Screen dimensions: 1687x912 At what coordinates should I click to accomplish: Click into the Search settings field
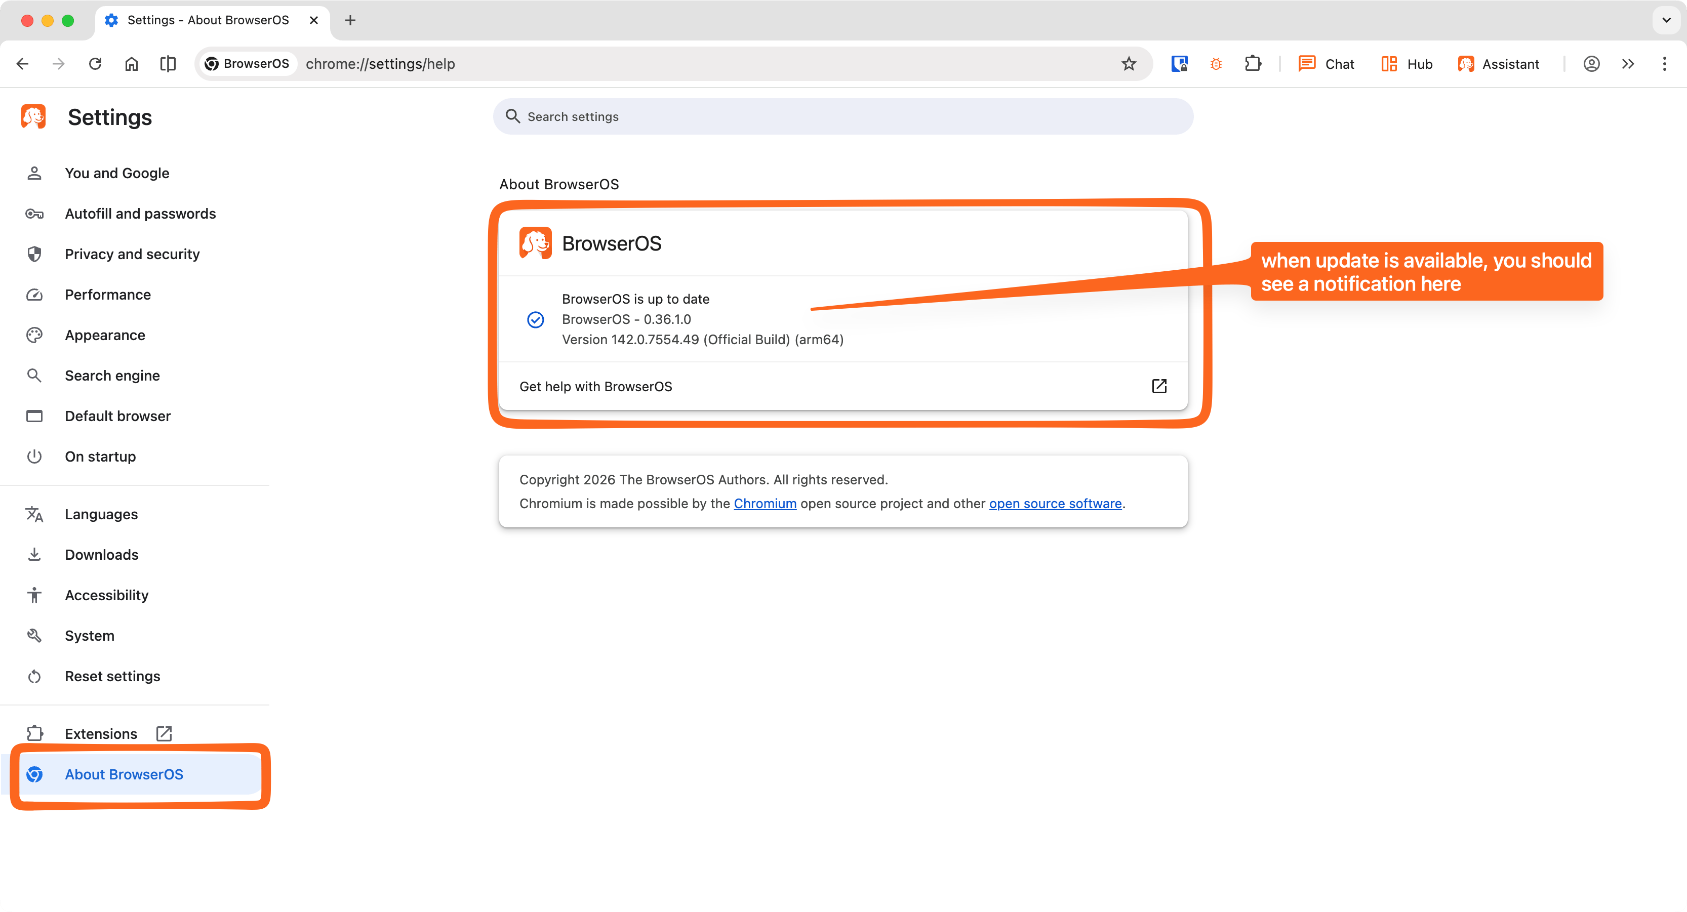click(843, 116)
